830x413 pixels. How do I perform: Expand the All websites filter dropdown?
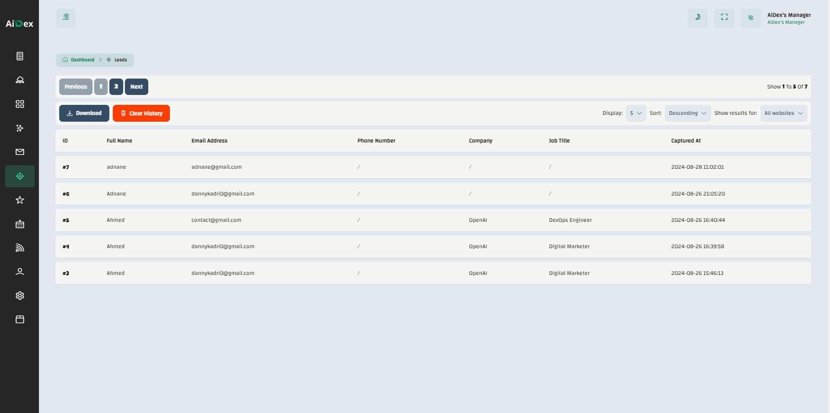[x=783, y=113]
